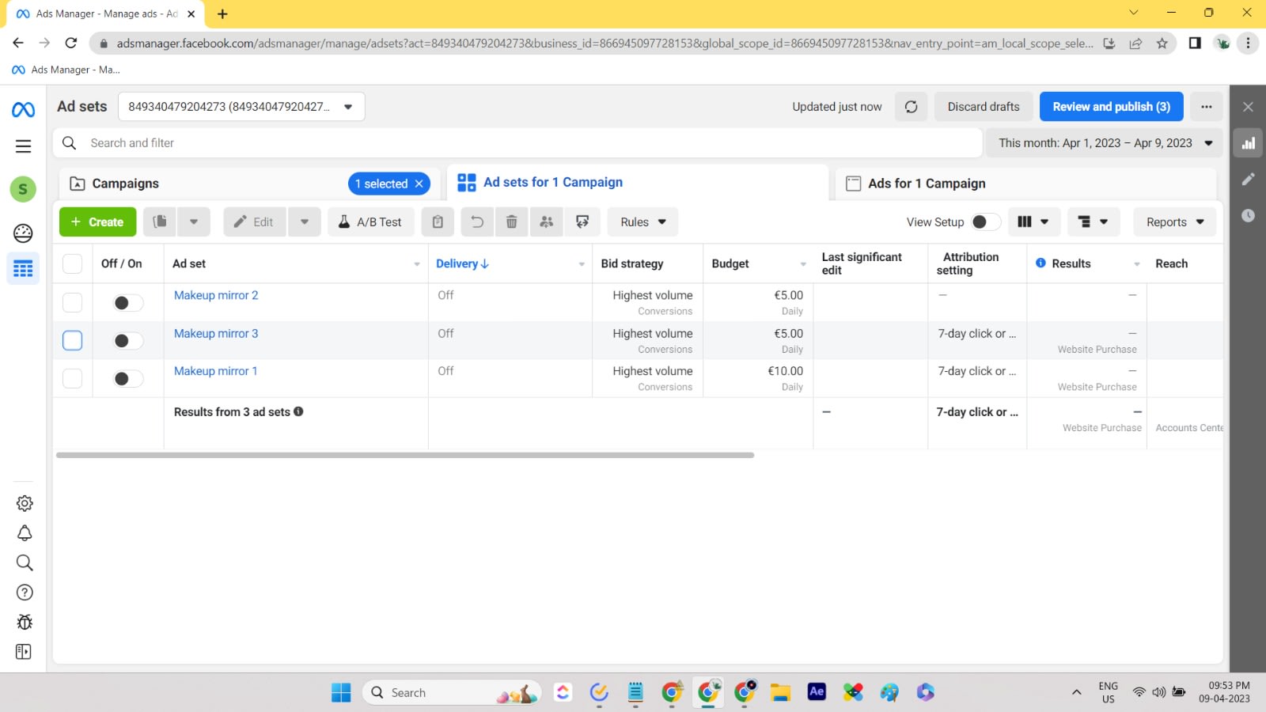Check the Makeup mirror 3 row checkbox
Screen dimensions: 1266x712
tap(72, 340)
